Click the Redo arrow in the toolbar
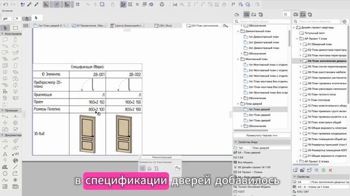This screenshot has height=196, width=350. (x=13, y=4)
